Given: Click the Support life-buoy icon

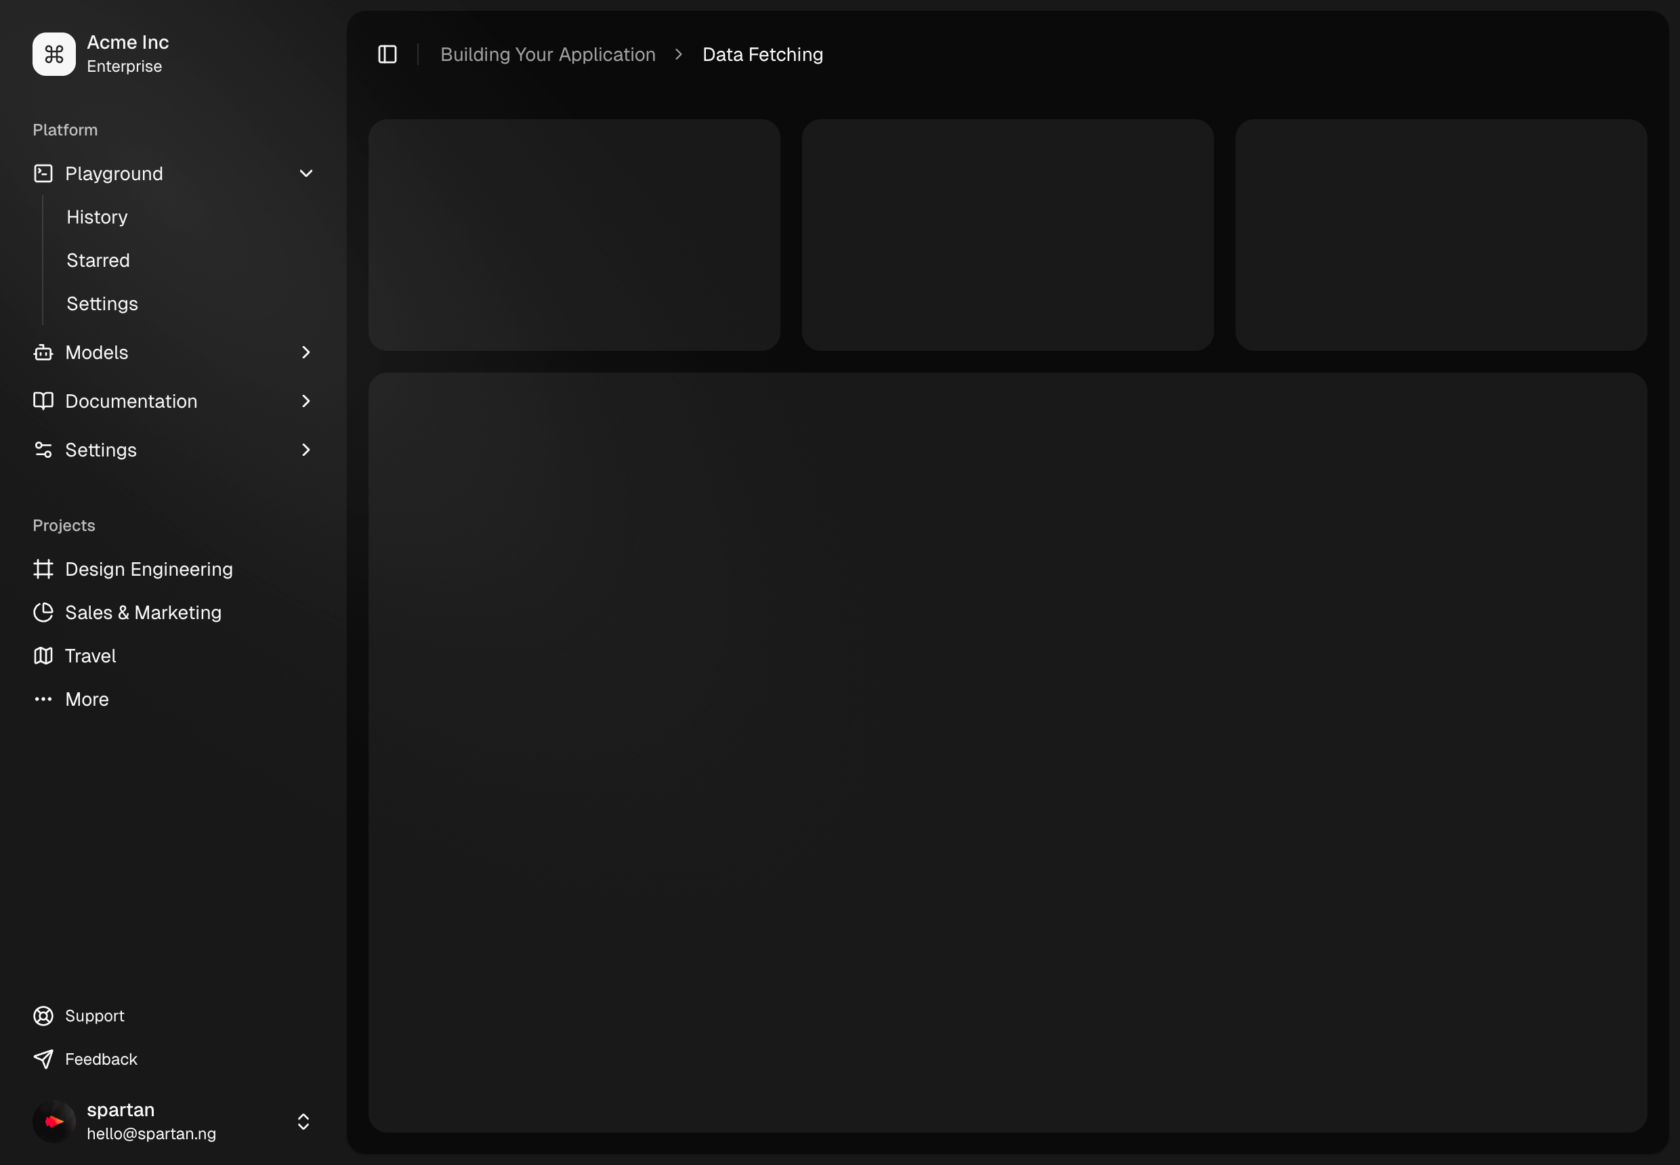Looking at the screenshot, I should (43, 1015).
